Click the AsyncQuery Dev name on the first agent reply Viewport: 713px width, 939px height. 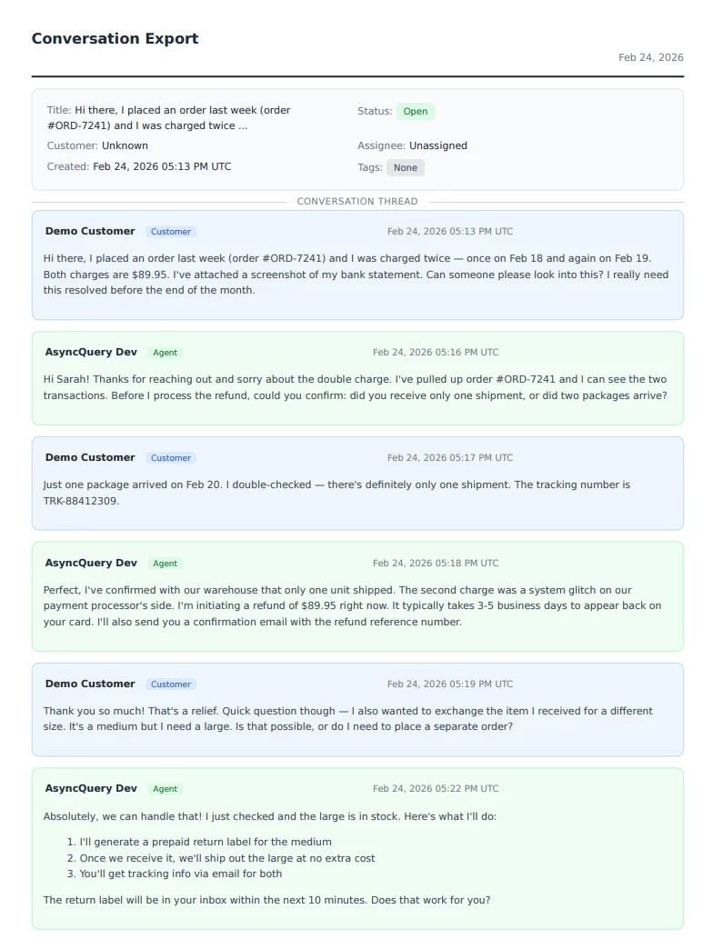[x=91, y=352]
